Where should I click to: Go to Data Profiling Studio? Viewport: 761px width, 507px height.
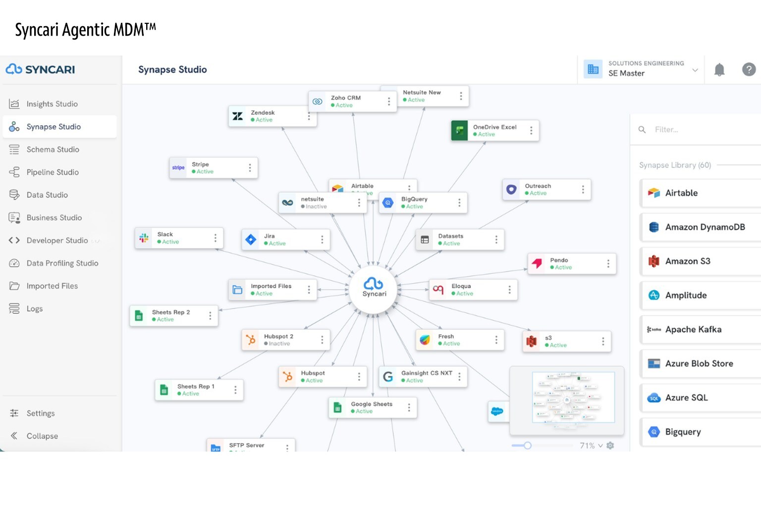click(62, 263)
